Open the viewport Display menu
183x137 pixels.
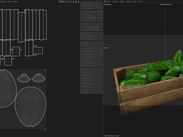click(122, 2)
